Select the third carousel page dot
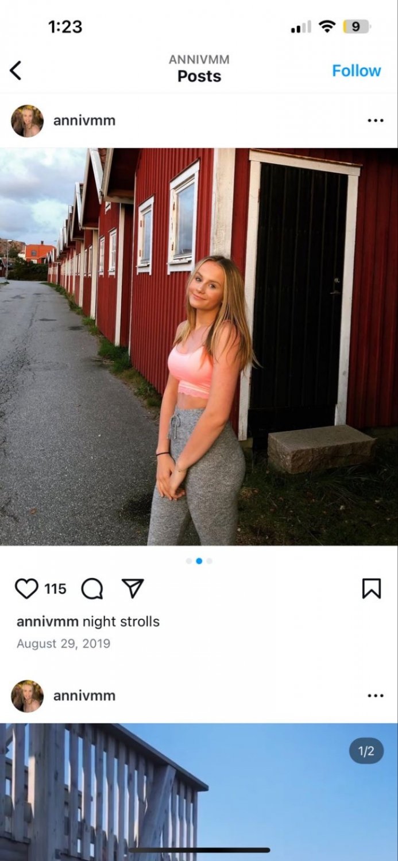Image resolution: width=398 pixels, height=861 pixels. pos(209,561)
